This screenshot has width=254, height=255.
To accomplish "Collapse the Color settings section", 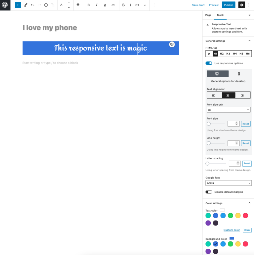I will pyautogui.click(x=249, y=203).
